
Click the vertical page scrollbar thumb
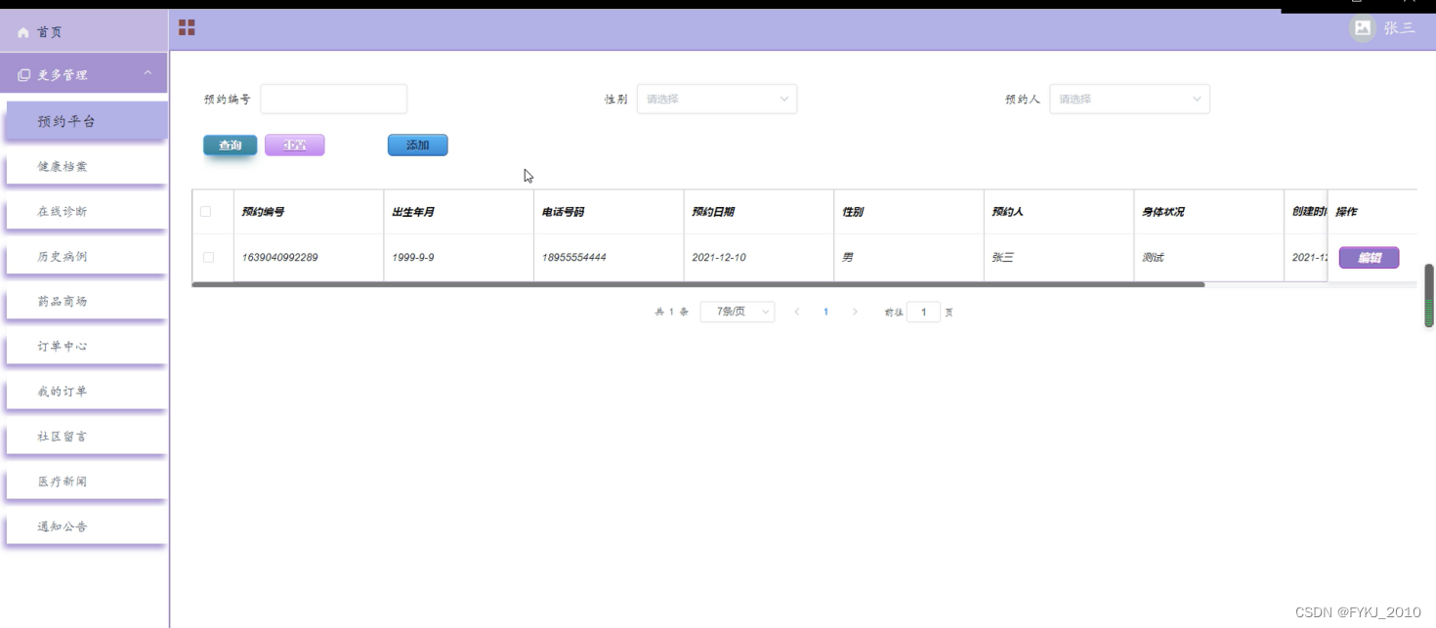point(1429,295)
